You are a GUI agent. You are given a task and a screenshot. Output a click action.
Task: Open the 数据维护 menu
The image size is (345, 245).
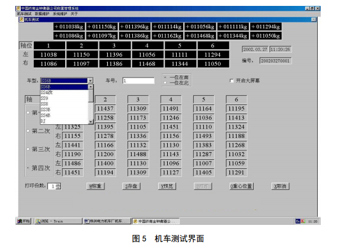pyautogui.click(x=42, y=14)
